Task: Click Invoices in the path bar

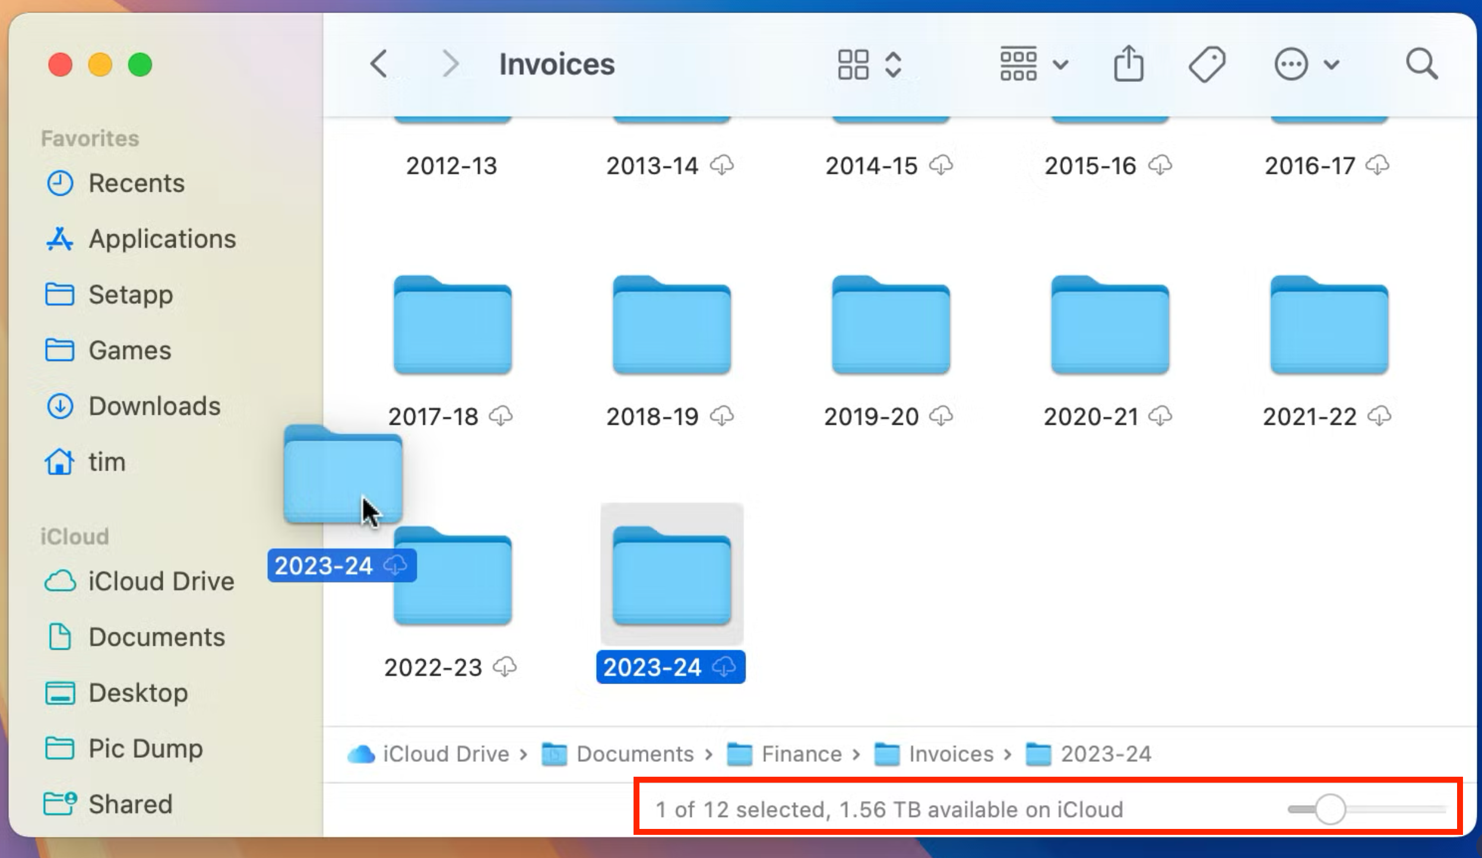Action: tap(935, 754)
